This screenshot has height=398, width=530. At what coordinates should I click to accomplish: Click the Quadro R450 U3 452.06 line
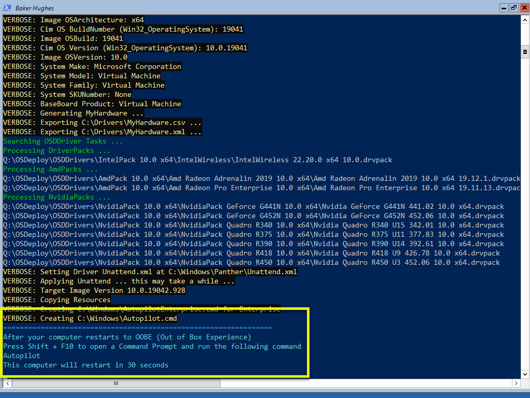pyautogui.click(x=252, y=263)
